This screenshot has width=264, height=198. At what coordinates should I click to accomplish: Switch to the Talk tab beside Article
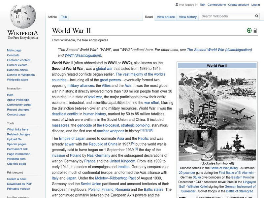point(64,17)
